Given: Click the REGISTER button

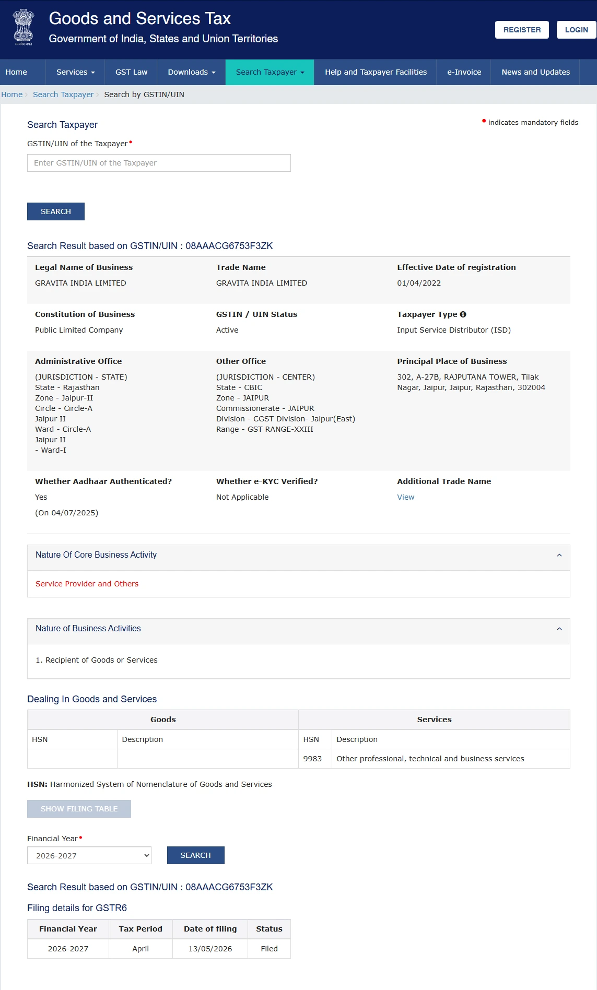Looking at the screenshot, I should pyautogui.click(x=522, y=30).
